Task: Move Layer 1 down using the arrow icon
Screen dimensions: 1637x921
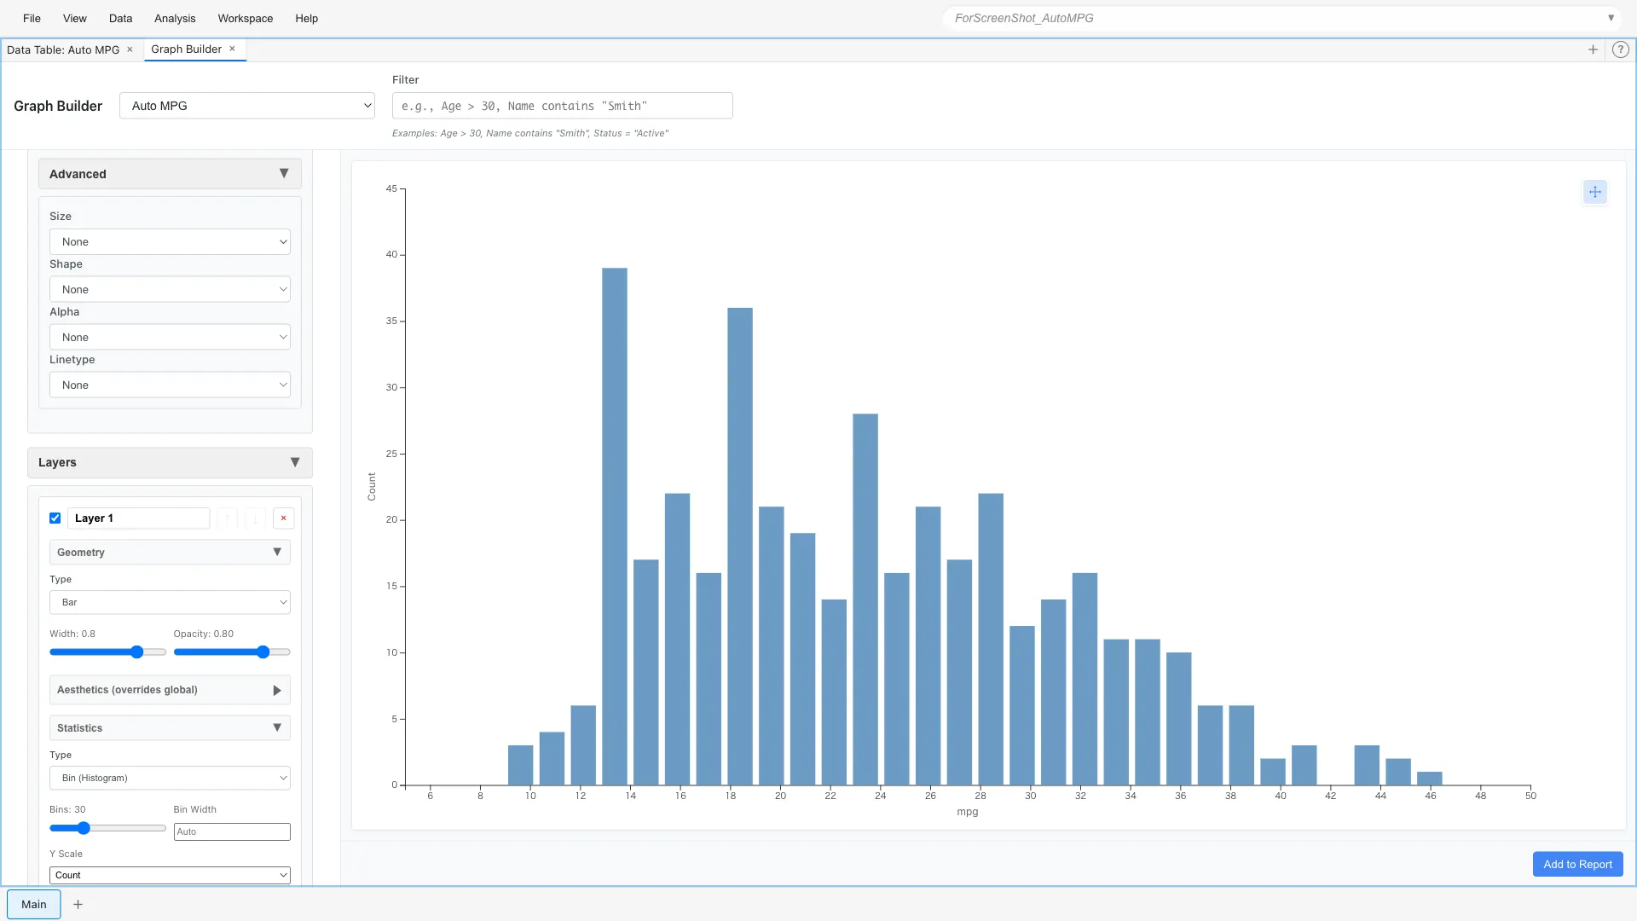Action: click(255, 518)
